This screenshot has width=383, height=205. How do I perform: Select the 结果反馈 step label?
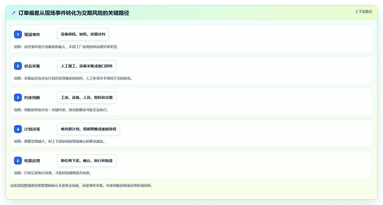(32, 161)
